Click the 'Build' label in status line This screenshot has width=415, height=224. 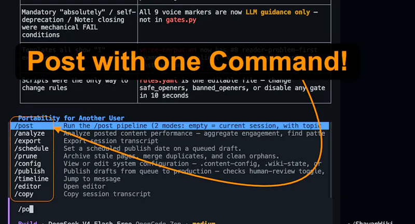(27, 222)
